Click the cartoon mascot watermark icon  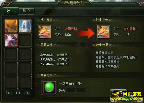pyautogui.click(x=116, y=94)
